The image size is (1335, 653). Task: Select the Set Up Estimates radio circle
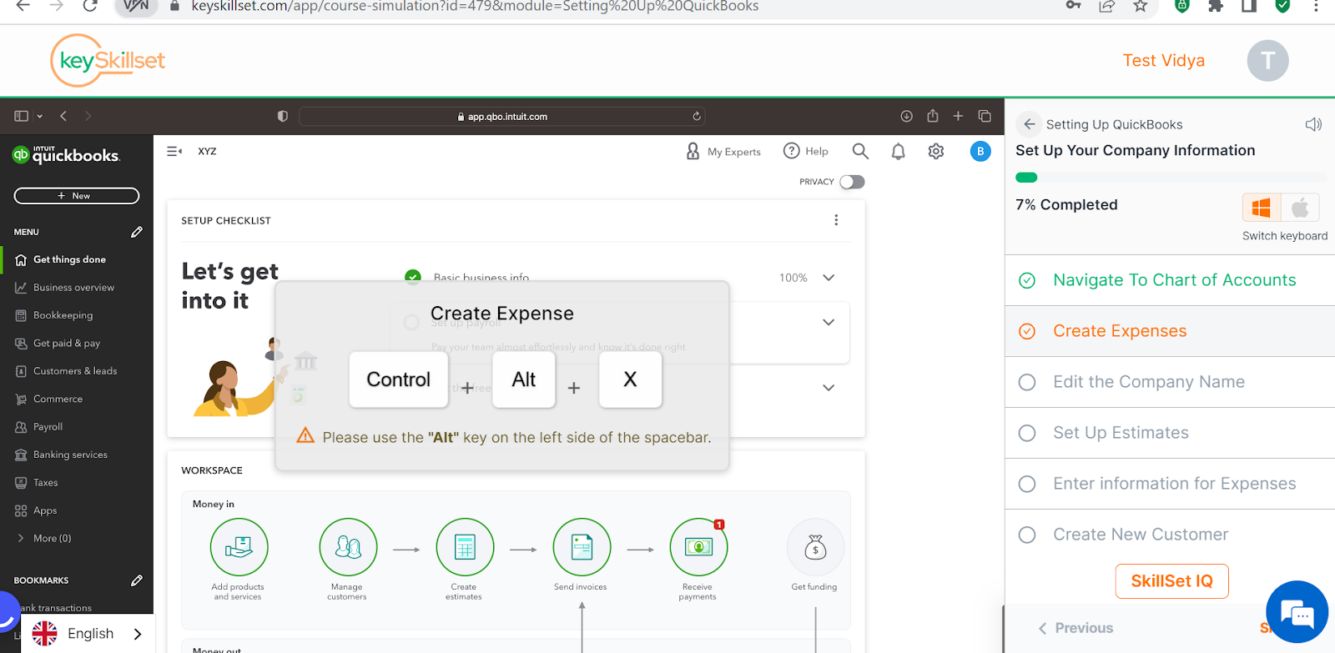[1027, 433]
